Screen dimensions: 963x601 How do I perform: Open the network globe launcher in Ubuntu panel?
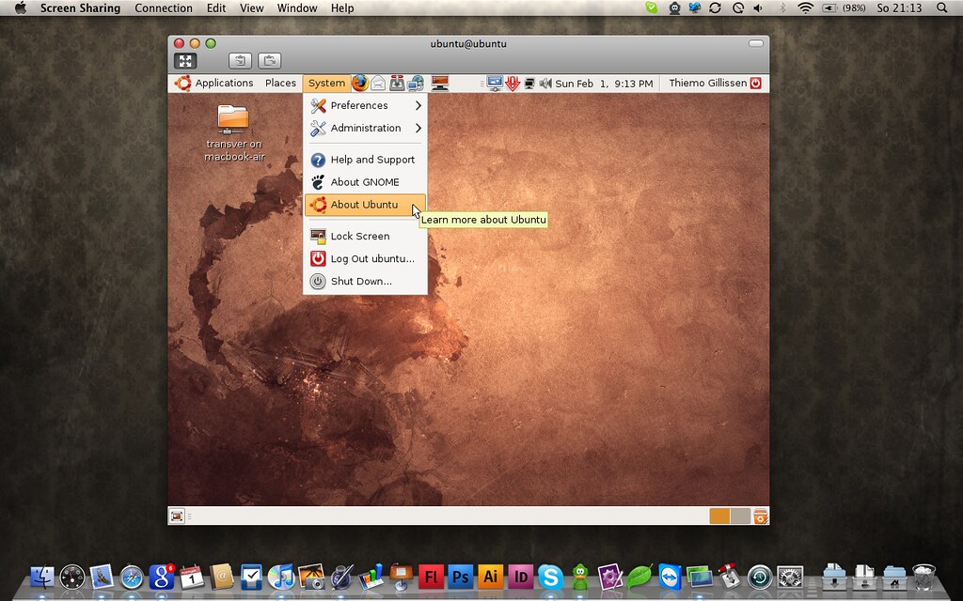(x=417, y=83)
